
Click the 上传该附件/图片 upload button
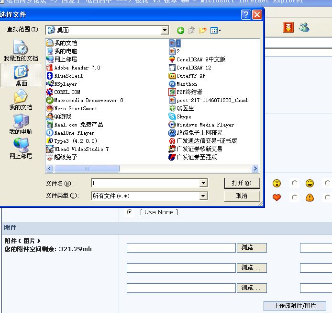pyautogui.click(x=295, y=306)
